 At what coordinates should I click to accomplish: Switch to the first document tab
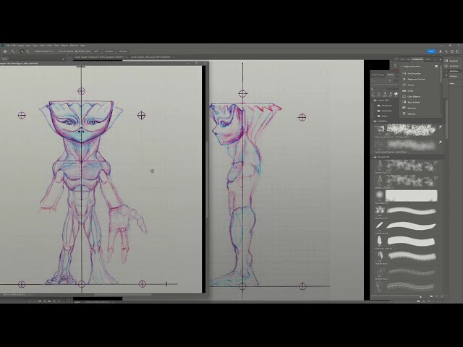[100, 57]
